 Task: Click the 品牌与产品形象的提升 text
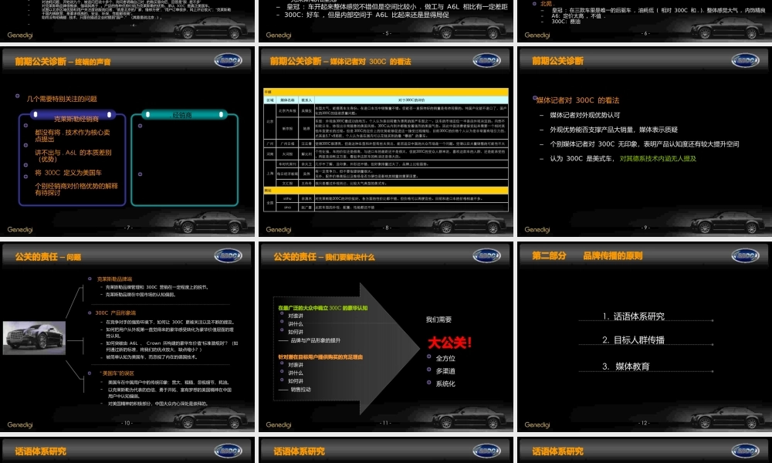(x=315, y=340)
